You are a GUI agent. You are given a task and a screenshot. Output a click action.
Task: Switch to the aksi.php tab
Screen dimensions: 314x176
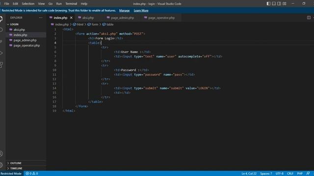pyautogui.click(x=89, y=18)
